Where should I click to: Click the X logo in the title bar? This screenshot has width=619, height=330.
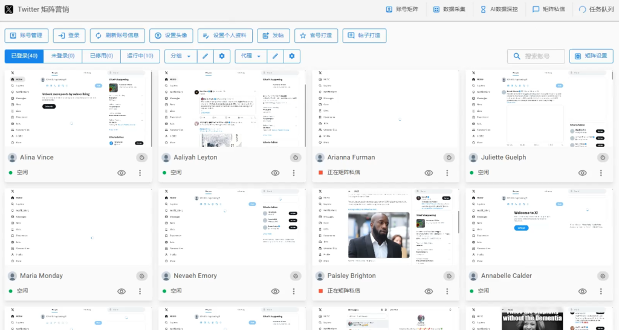tap(9, 9)
